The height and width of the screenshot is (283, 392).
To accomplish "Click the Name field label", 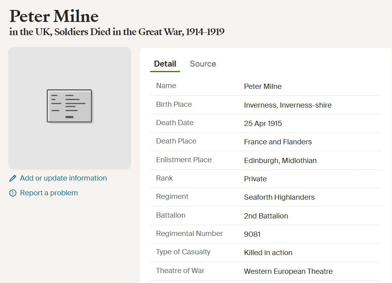I will (166, 86).
